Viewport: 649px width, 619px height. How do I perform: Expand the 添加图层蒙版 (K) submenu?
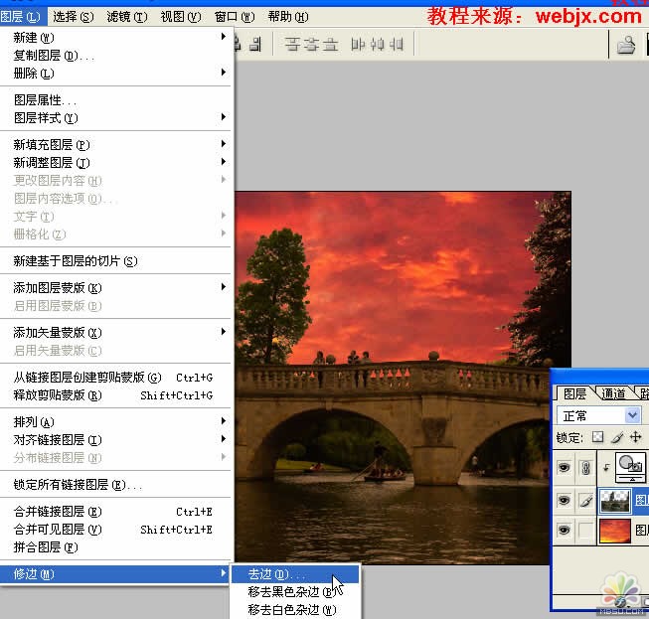(x=115, y=287)
